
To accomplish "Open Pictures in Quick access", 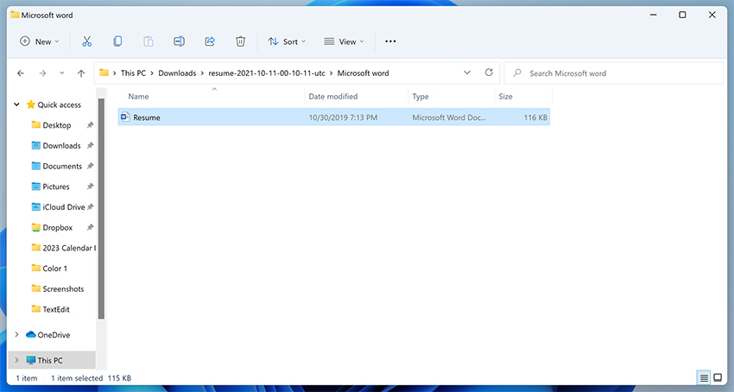I will pos(56,187).
